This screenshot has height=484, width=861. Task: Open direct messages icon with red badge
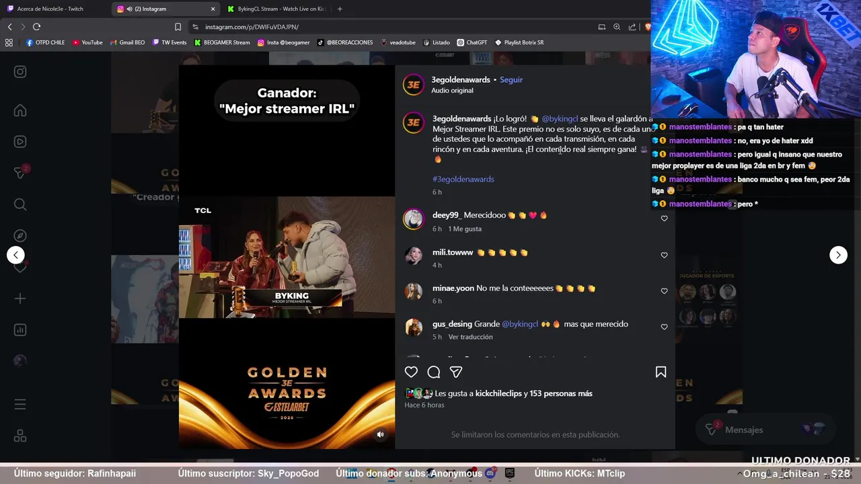[x=21, y=172]
